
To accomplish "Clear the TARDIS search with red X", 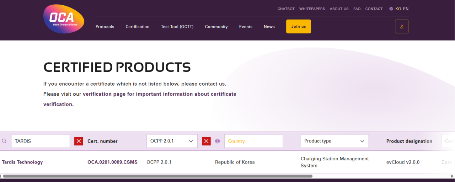I will (79, 141).
